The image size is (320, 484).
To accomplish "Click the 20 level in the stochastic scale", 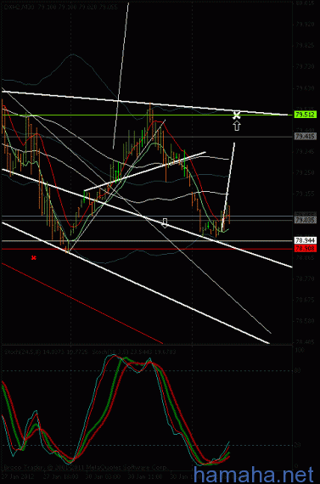I will pos(297,445).
